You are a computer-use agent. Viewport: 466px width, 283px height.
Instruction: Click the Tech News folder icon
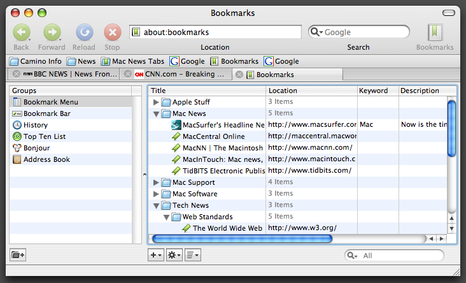166,205
